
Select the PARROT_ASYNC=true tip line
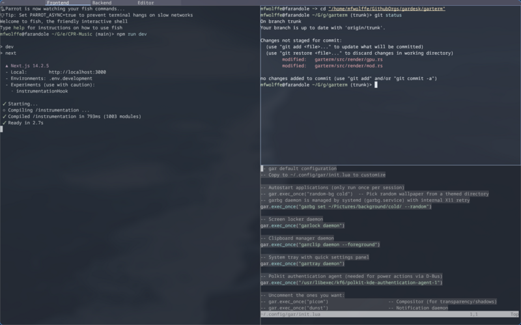coord(96,15)
